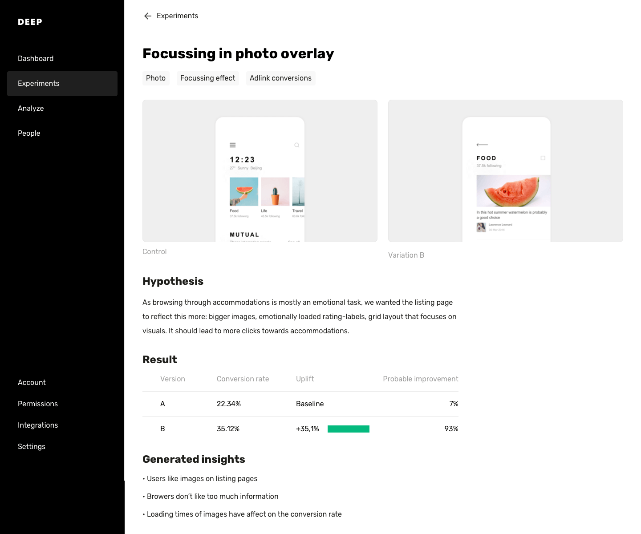Image resolution: width=641 pixels, height=534 pixels.
Task: Open the People section
Action: pos(29,133)
